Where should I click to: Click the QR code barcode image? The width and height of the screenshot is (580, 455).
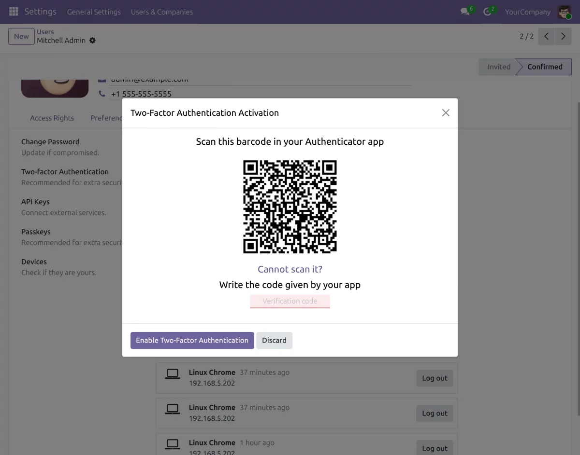290,207
